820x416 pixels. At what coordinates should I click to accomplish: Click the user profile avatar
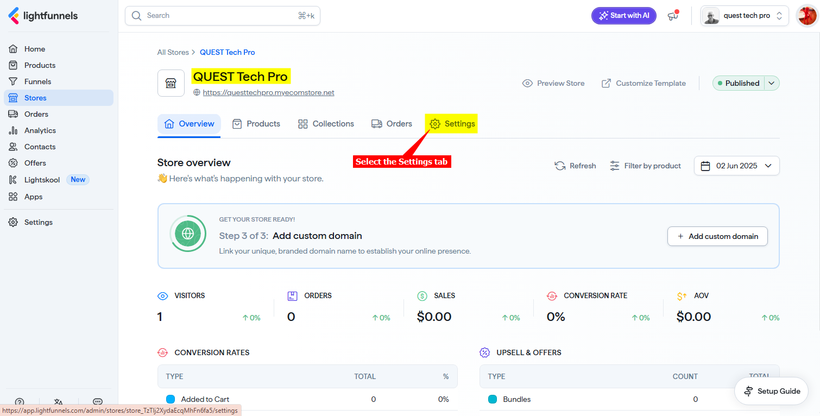806,16
